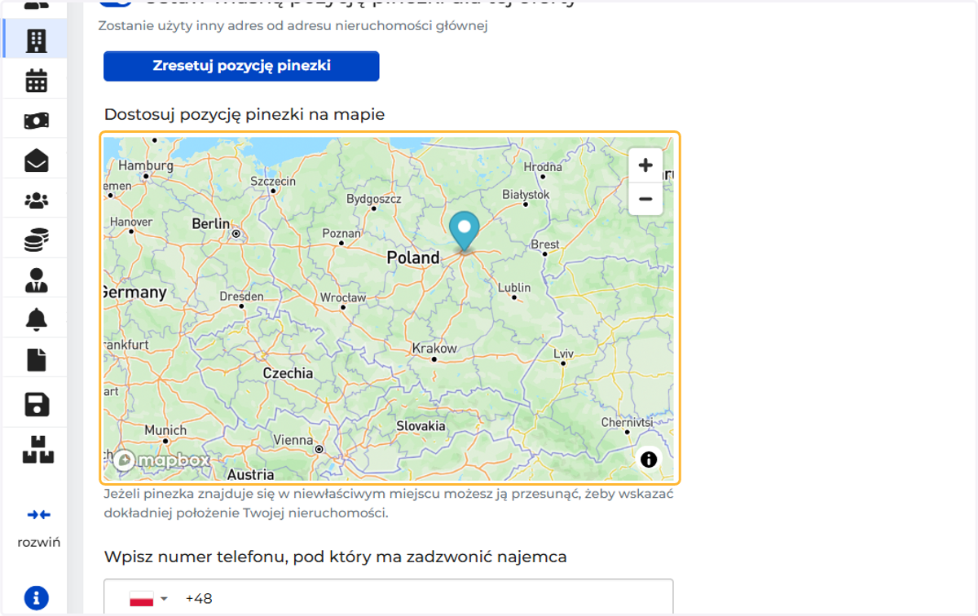Click the expand arrows icon above rozwiń
978x616 pixels.
[38, 514]
